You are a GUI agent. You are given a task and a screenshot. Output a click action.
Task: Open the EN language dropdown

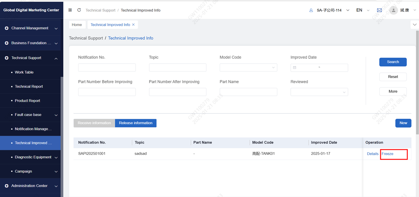[362, 10]
